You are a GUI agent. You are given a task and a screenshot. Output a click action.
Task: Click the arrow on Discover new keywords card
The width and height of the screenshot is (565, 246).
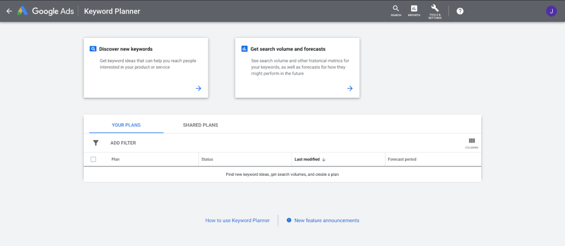[198, 88]
